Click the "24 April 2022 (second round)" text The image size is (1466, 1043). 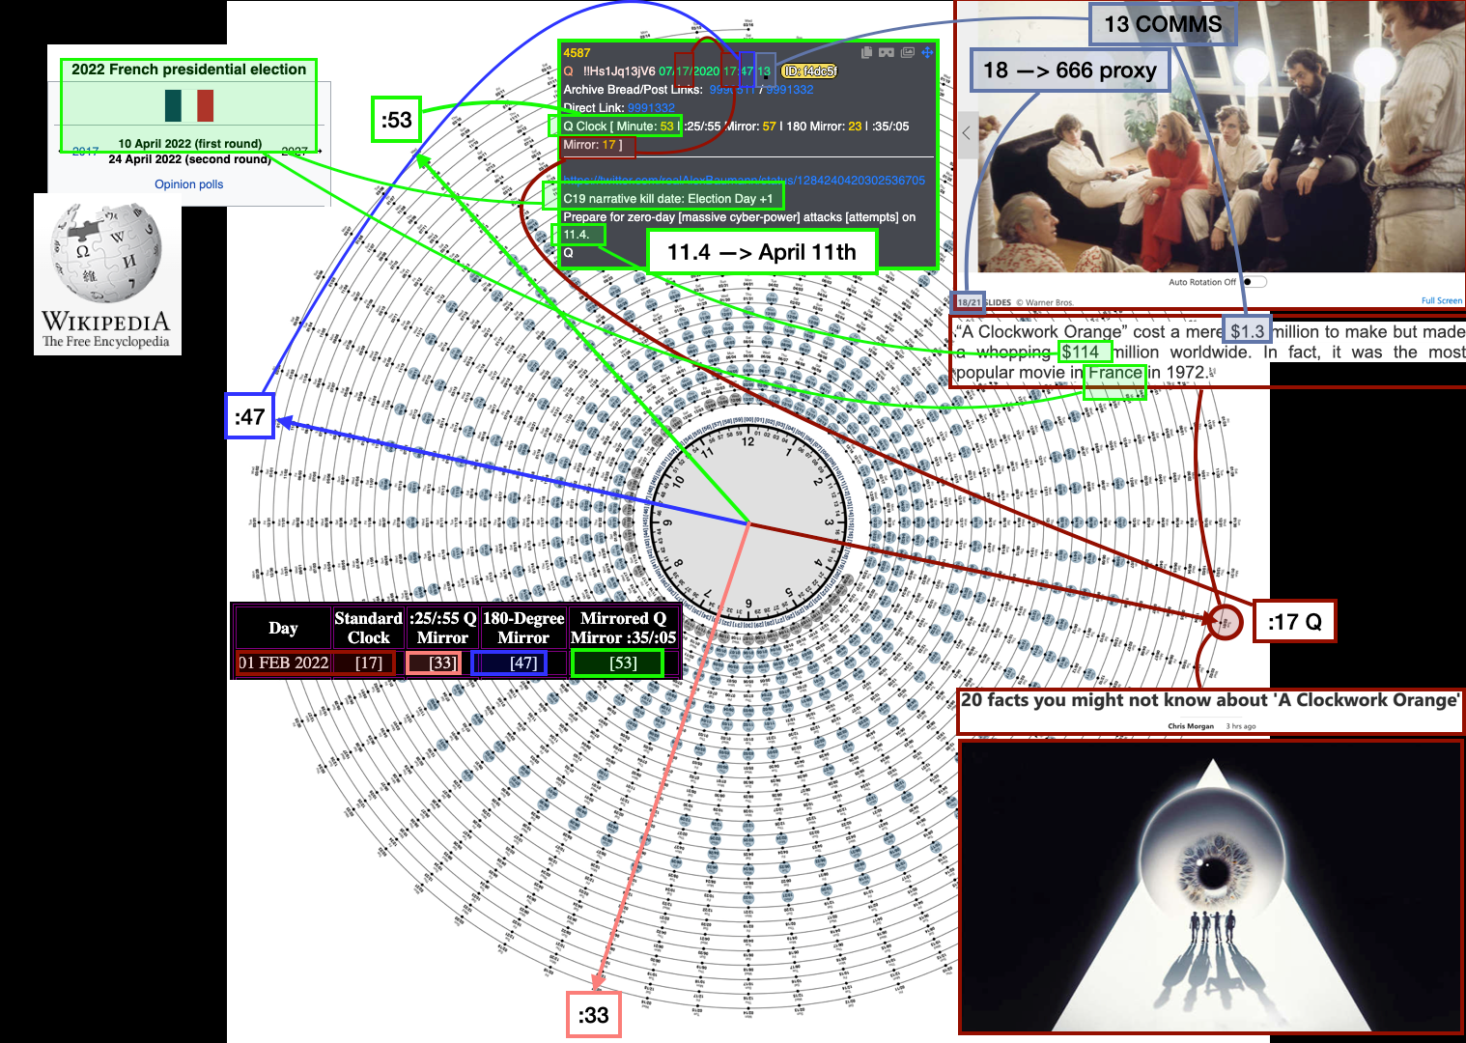click(x=190, y=159)
